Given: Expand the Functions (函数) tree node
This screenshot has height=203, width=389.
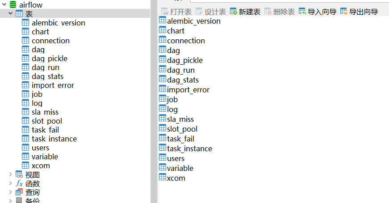Looking at the screenshot, I should pyautogui.click(x=10, y=183).
